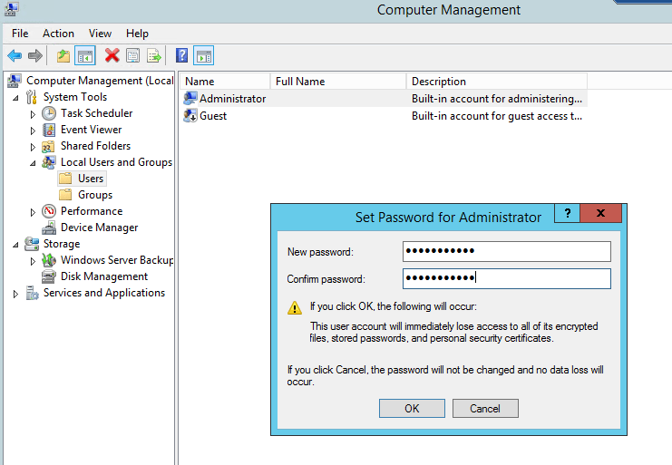Image resolution: width=672 pixels, height=465 pixels.
Task: Click the Up One Level folder icon
Action: coord(63,56)
